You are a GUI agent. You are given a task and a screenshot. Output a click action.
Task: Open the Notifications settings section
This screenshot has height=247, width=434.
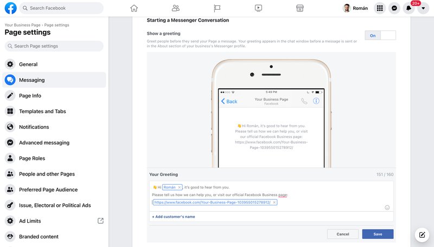tap(54, 127)
